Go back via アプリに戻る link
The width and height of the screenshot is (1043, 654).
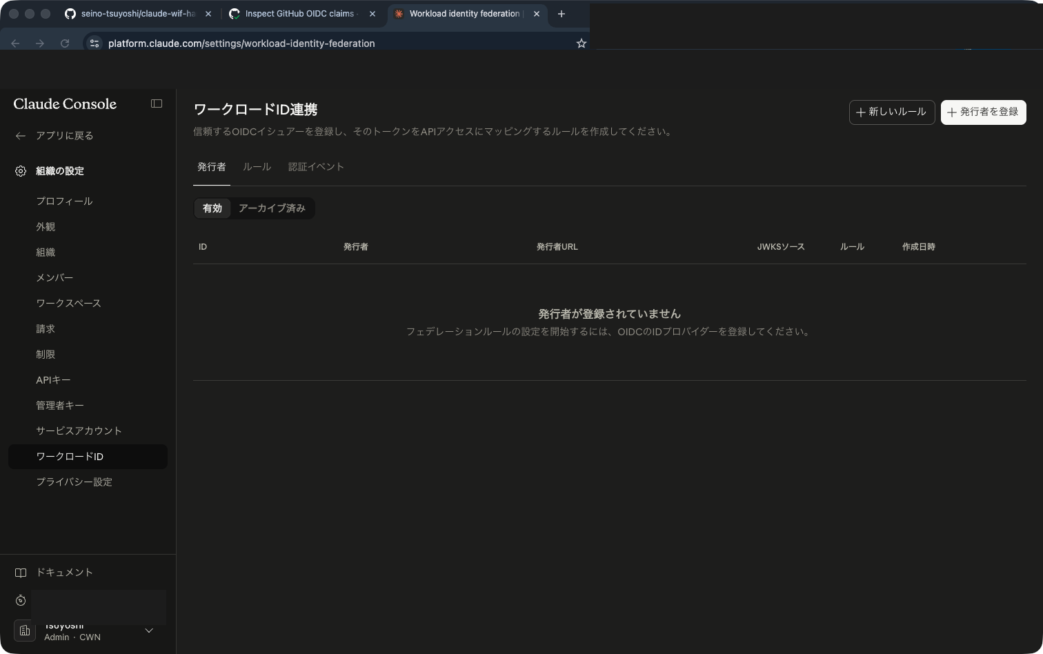(64, 136)
